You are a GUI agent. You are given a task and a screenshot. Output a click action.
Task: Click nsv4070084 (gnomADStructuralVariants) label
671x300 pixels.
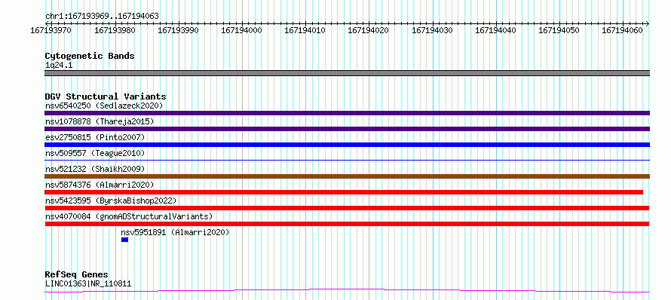pos(129,216)
